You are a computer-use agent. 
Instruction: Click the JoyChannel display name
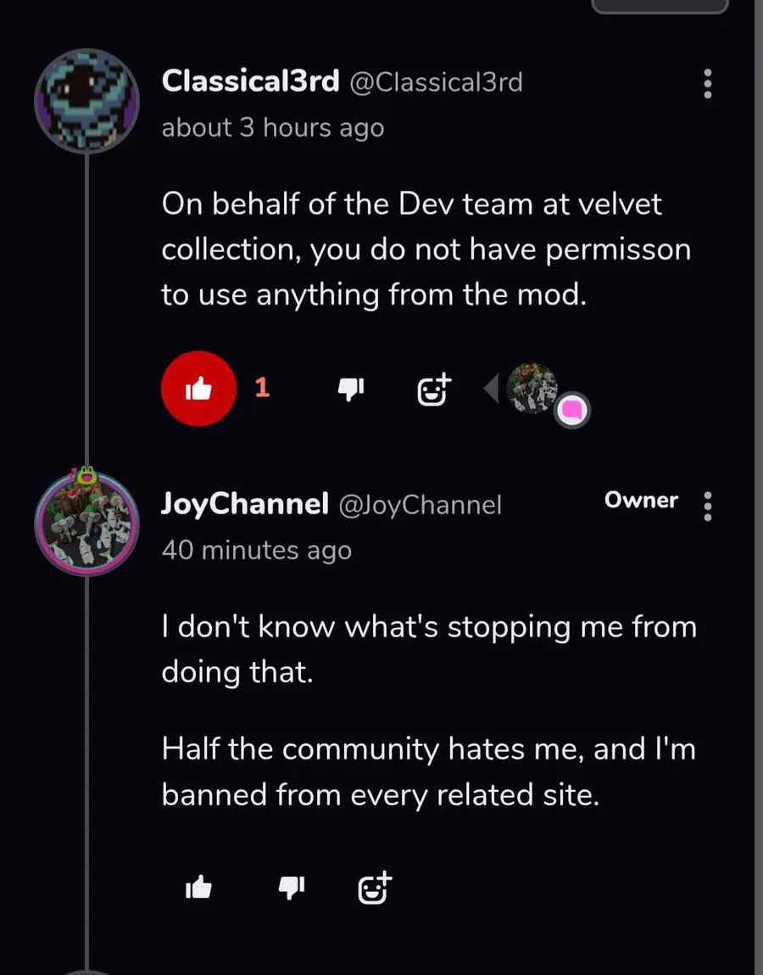(x=244, y=505)
